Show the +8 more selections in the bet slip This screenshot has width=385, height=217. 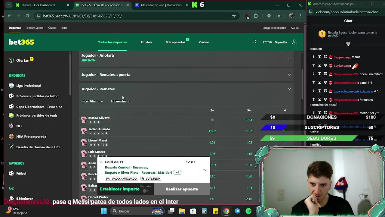coord(177,172)
